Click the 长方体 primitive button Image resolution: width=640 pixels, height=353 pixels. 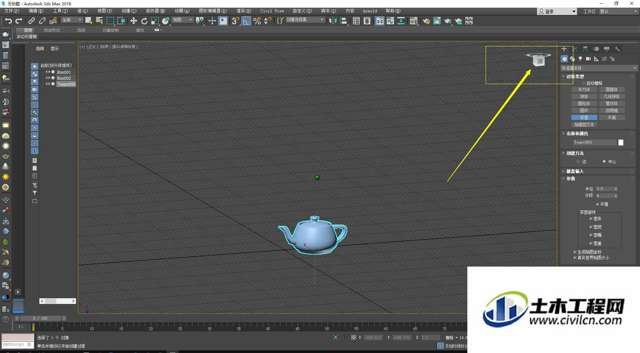tap(584, 90)
